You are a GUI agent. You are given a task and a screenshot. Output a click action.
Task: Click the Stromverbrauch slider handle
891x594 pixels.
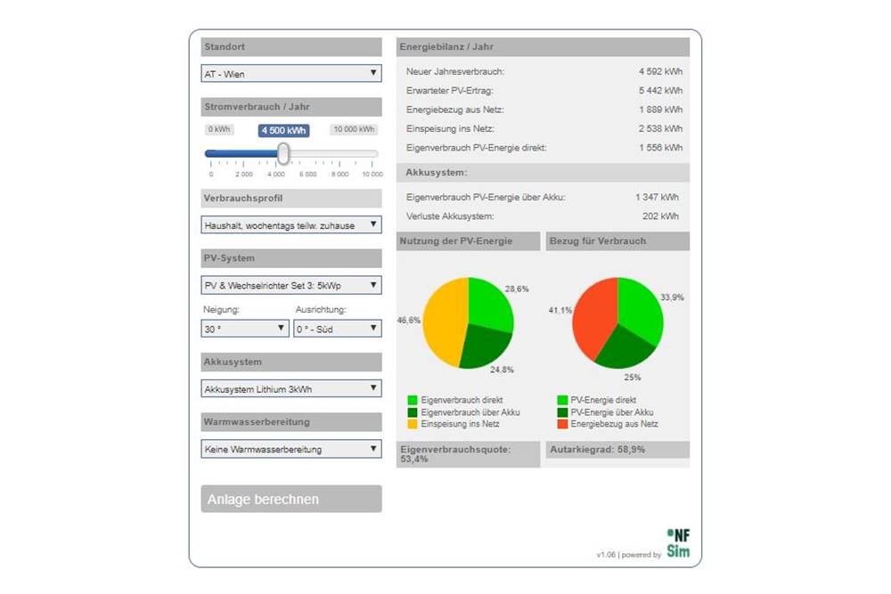(x=283, y=153)
